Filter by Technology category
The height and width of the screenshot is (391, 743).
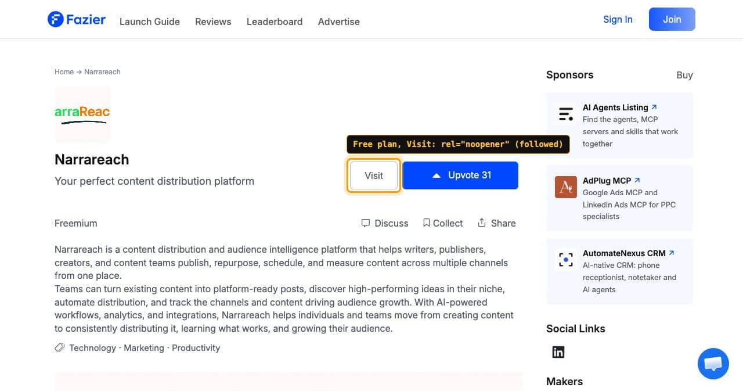(93, 348)
